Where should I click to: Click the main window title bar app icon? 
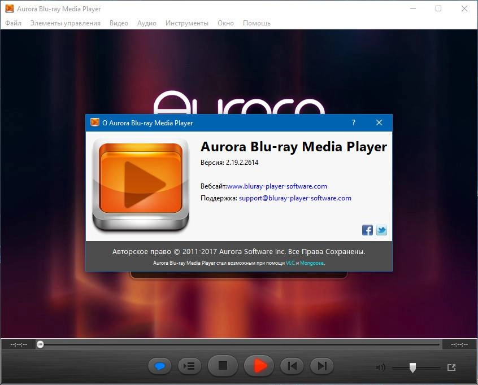click(x=10, y=8)
